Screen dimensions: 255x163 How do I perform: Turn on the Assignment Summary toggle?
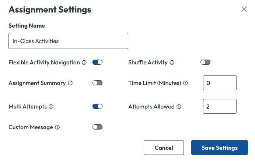pos(97,83)
